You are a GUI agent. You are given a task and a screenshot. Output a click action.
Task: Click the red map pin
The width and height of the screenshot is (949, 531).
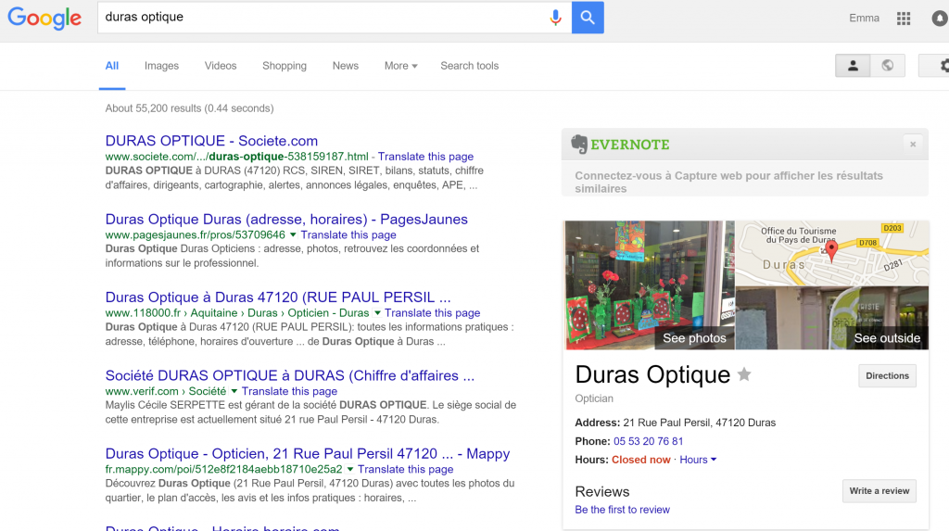(x=831, y=250)
